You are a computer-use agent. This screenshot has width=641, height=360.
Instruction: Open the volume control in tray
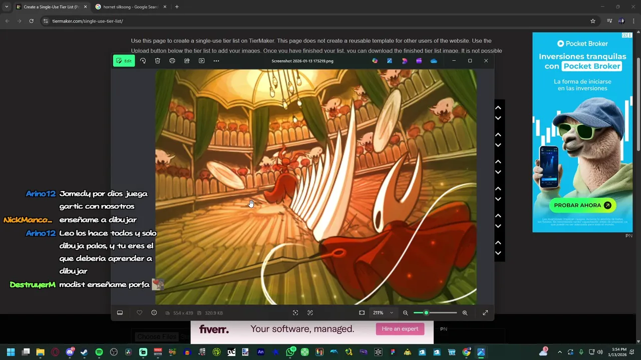point(600,352)
